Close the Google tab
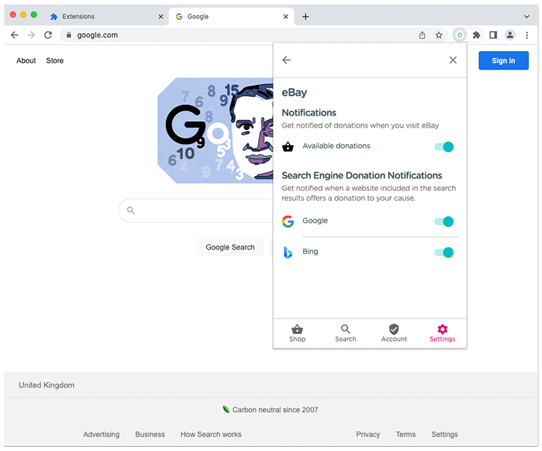The image size is (542, 451). tap(285, 16)
